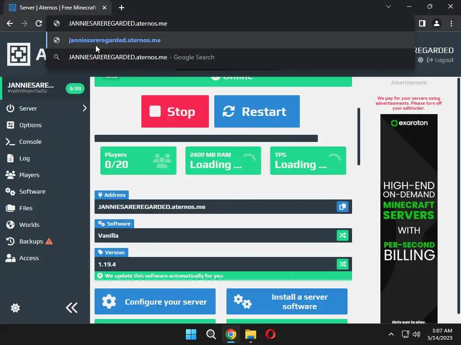Open the Worlds page
This screenshot has height=345, width=461.
[29, 225]
